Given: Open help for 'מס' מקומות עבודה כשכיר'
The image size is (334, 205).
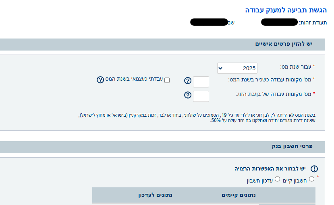Looking at the screenshot, I should click(x=187, y=81).
